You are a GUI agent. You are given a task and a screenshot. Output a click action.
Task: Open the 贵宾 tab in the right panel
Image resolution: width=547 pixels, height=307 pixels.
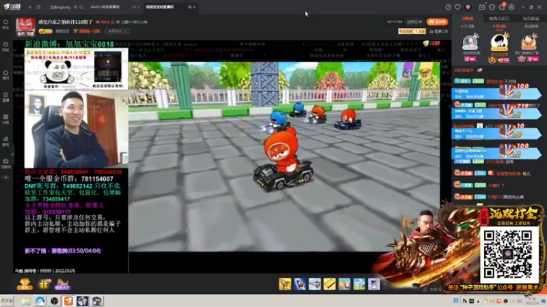[x=499, y=18]
